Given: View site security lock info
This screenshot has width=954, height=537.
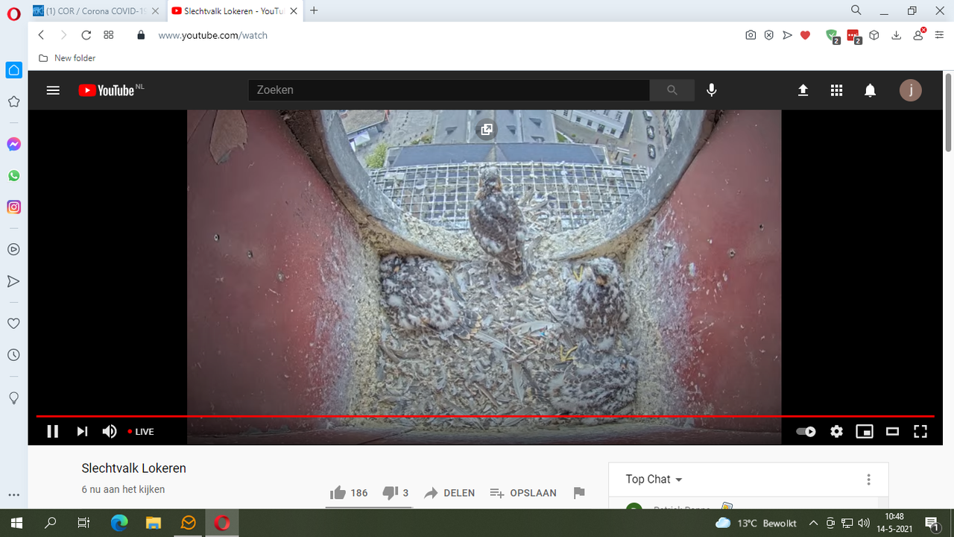Looking at the screenshot, I should 141,35.
